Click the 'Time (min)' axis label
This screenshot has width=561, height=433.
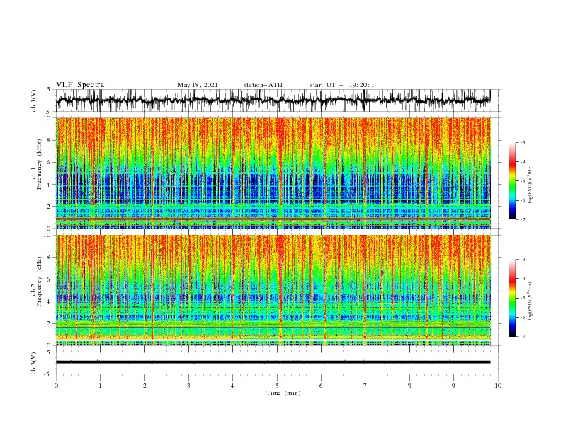tap(283, 393)
